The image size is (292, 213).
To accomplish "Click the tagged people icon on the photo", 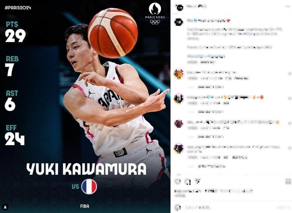I will pos(5,207).
